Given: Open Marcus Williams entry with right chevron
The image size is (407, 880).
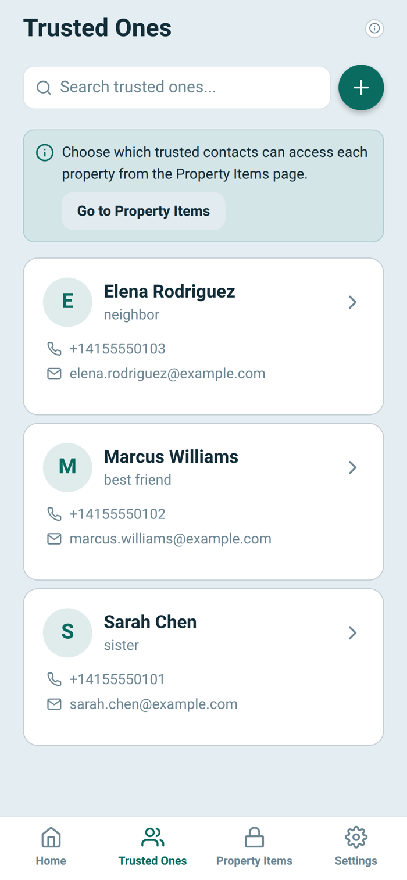Looking at the screenshot, I should click(352, 467).
